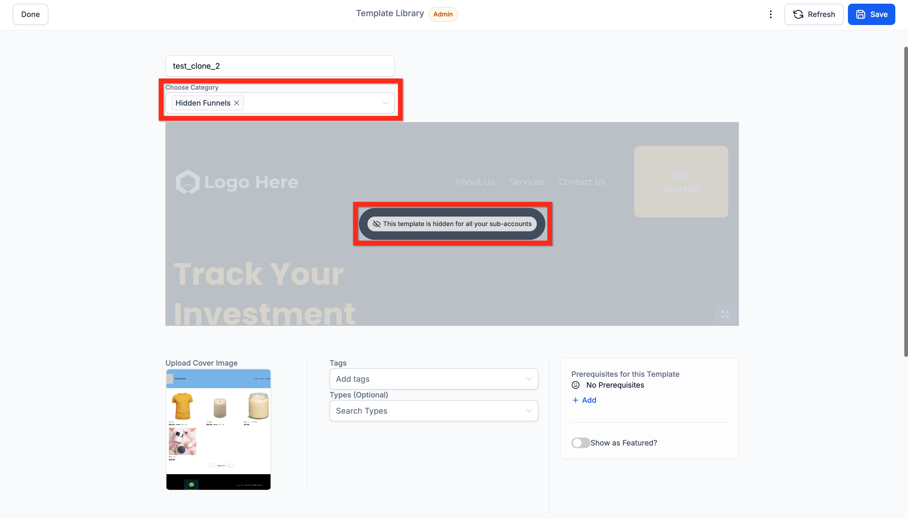The height and width of the screenshot is (519, 908).
Task: Click the fullscreen expand preview icon
Action: pos(725,314)
